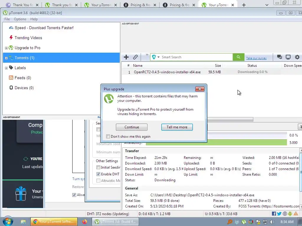Click the Android icon in status bar
Image resolution: width=302 pixels, height=226 pixels.
tap(290, 214)
